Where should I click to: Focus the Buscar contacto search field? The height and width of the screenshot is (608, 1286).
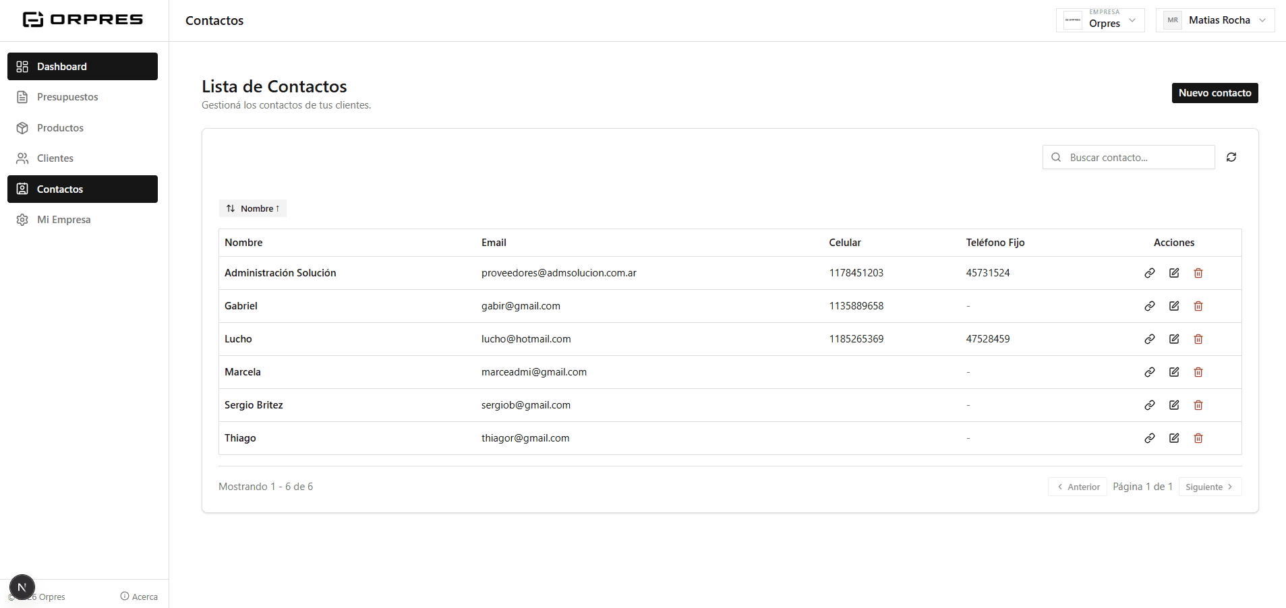click(x=1128, y=157)
